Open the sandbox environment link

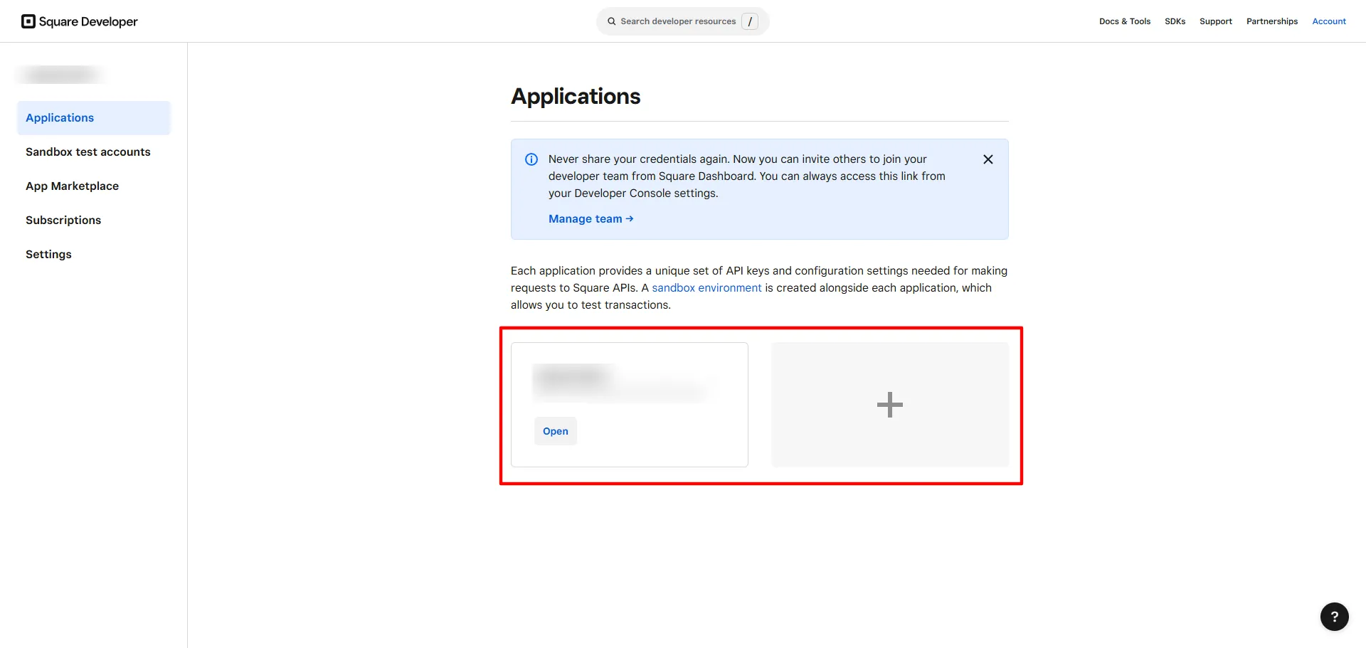[x=706, y=288]
